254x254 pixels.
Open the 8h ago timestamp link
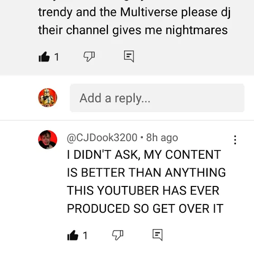(x=162, y=138)
